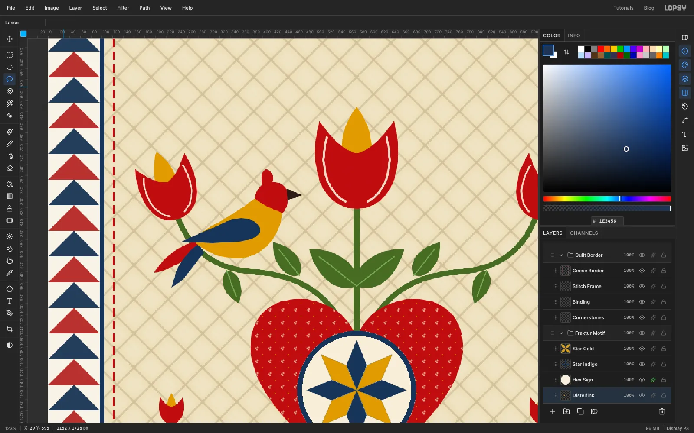Select the Clone Stamp tool

coord(10,208)
